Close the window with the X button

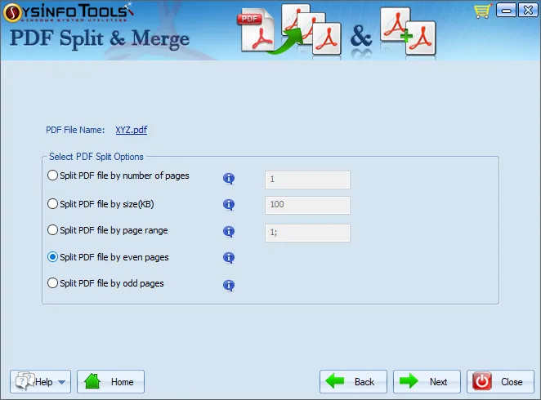(x=528, y=11)
